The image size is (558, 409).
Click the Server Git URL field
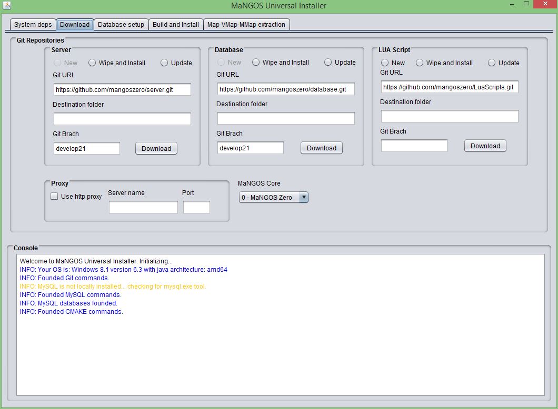click(x=122, y=89)
